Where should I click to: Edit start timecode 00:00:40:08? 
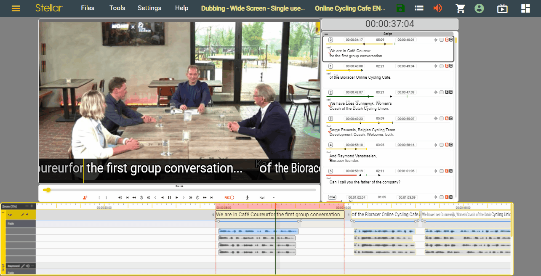point(354,66)
